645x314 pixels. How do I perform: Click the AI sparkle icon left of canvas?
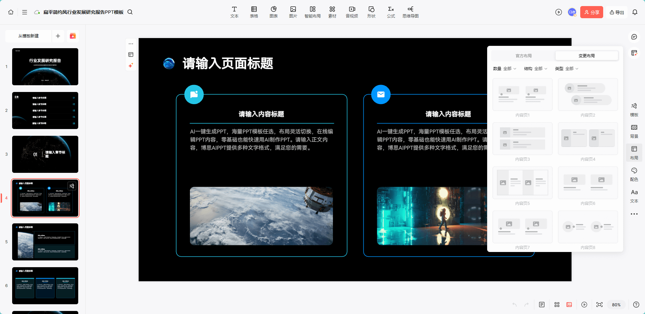(131, 65)
